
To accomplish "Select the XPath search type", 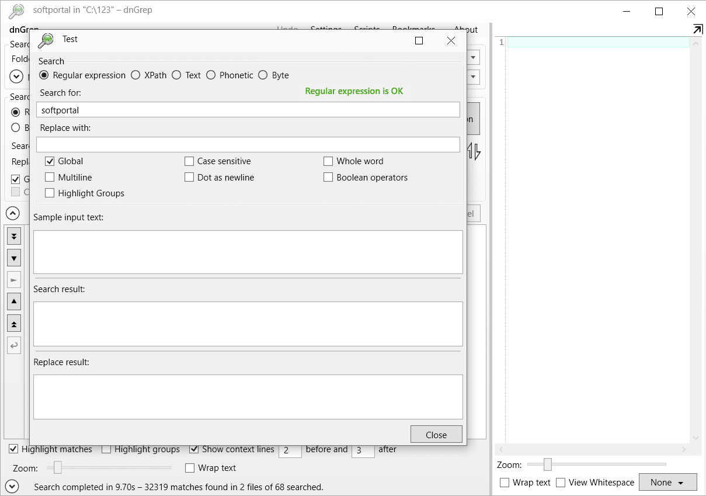I will pos(149,75).
